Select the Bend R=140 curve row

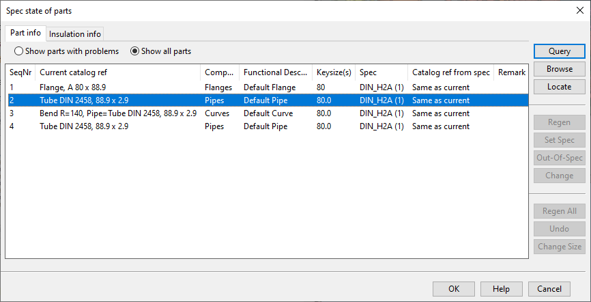point(117,113)
